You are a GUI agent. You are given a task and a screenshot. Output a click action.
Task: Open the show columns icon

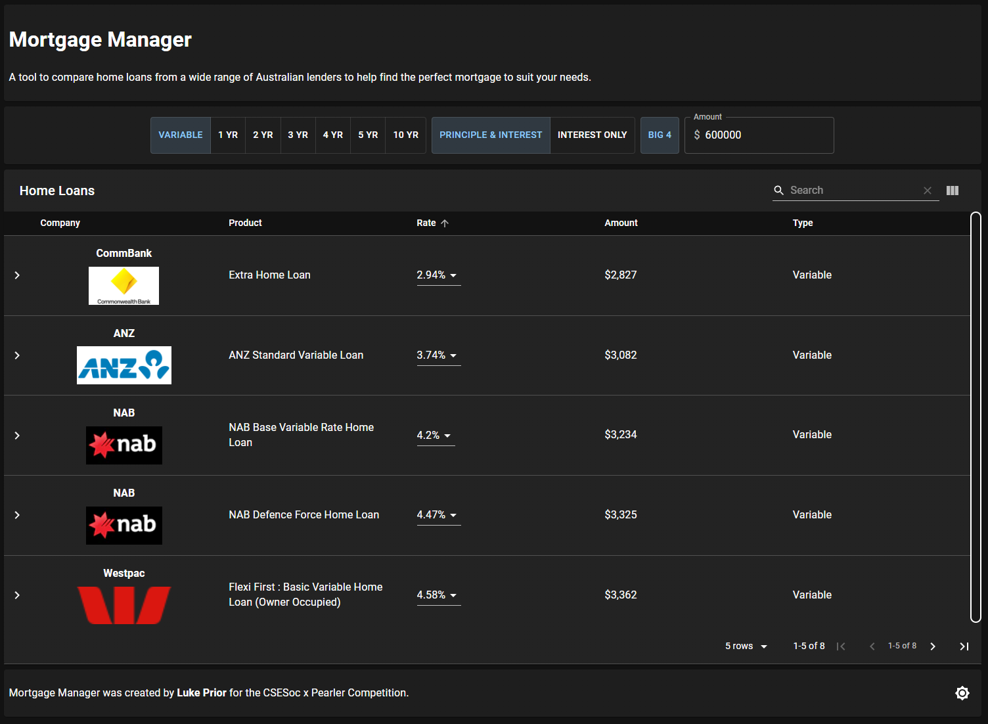(952, 191)
